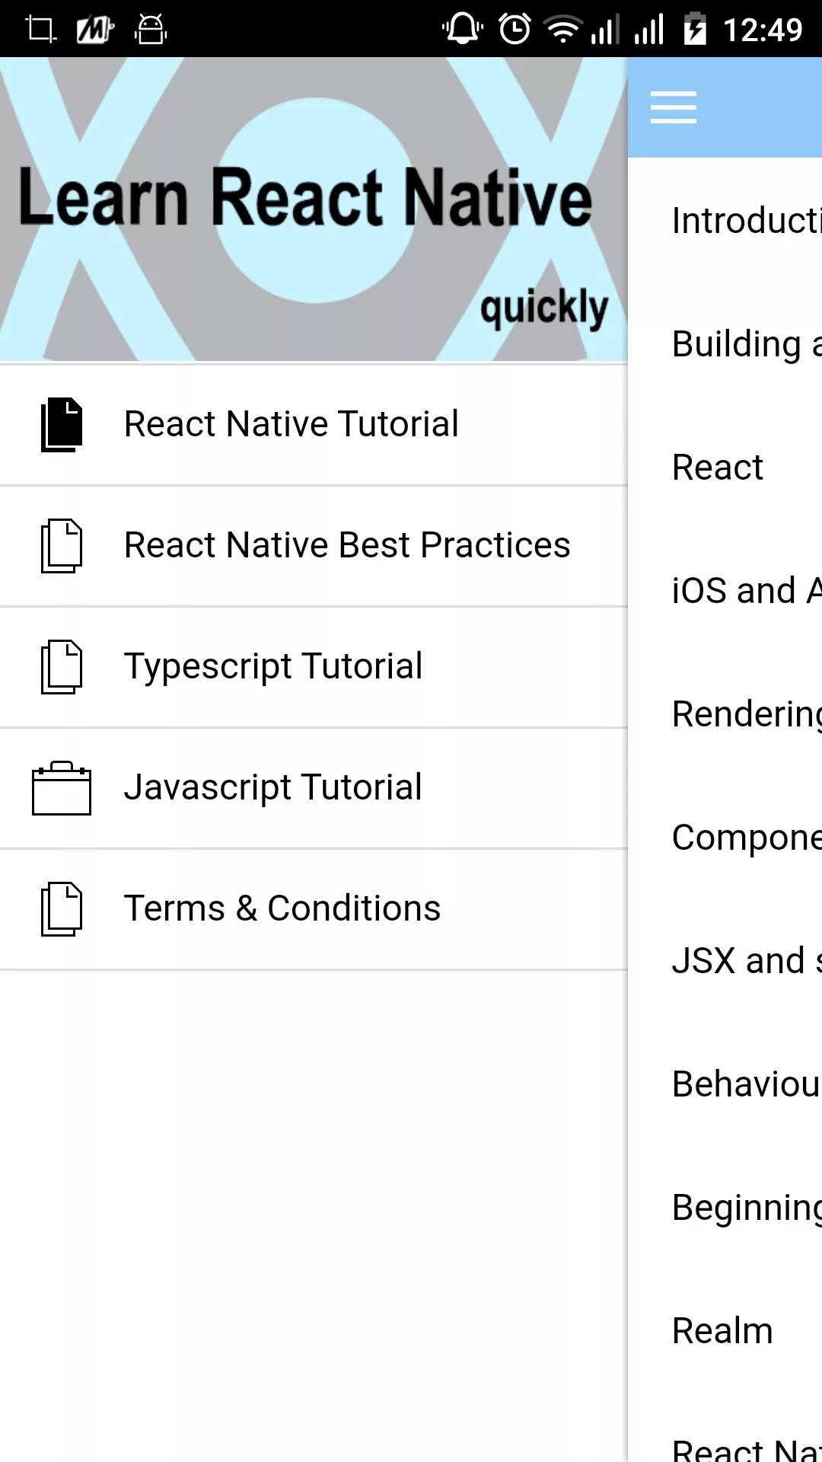Image resolution: width=822 pixels, height=1462 pixels.
Task: Tap the hamburger menu icon
Action: (x=674, y=107)
